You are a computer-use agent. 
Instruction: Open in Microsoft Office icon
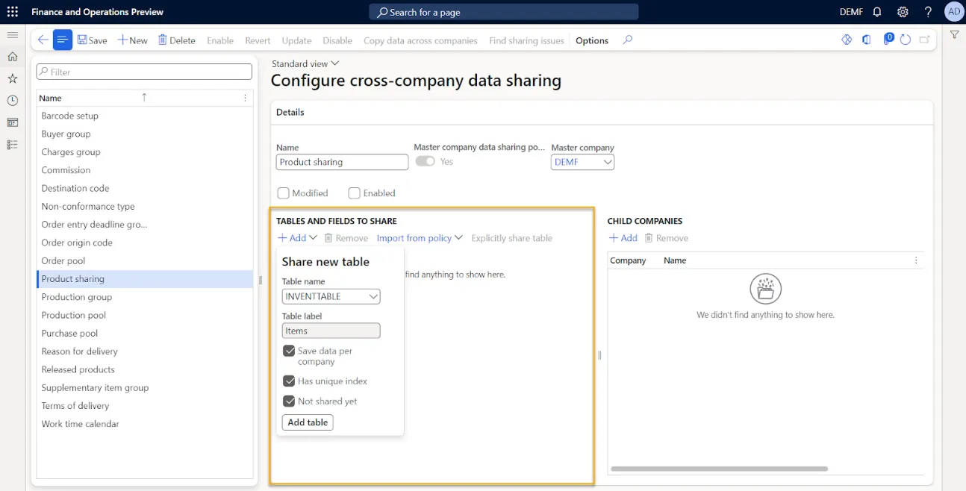[x=866, y=40]
